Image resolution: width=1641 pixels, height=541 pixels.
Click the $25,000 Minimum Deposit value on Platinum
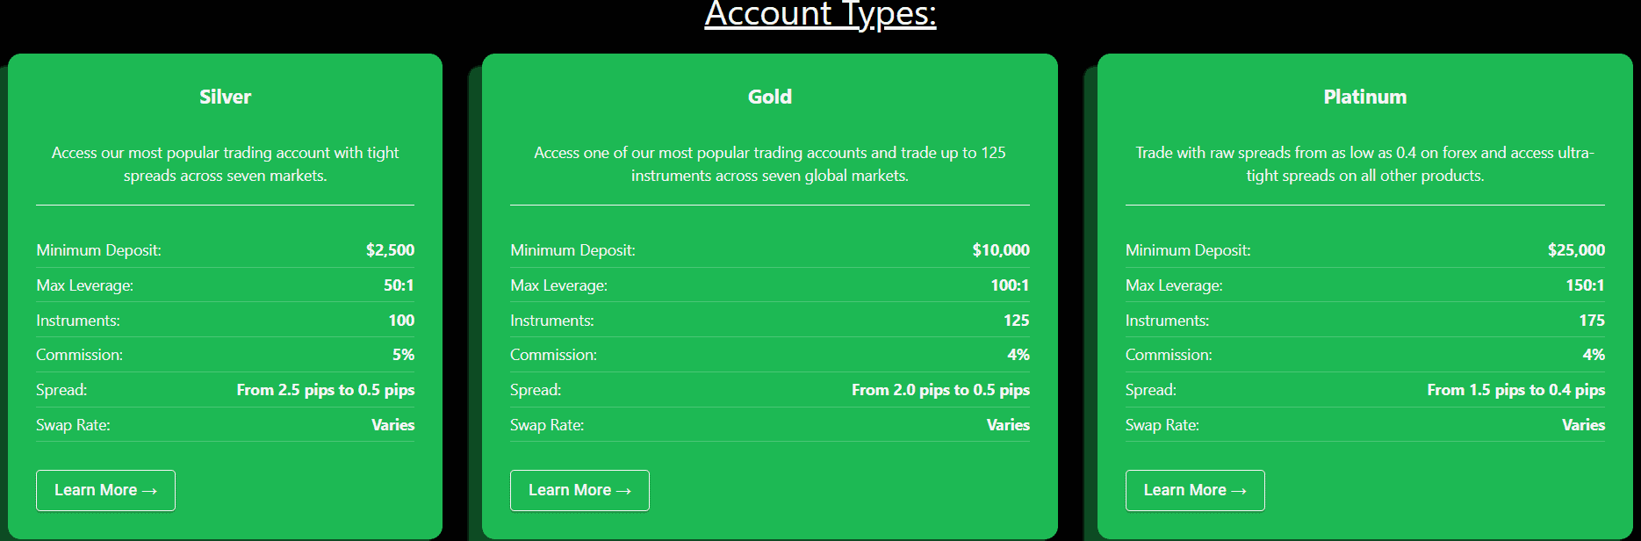tap(1577, 249)
